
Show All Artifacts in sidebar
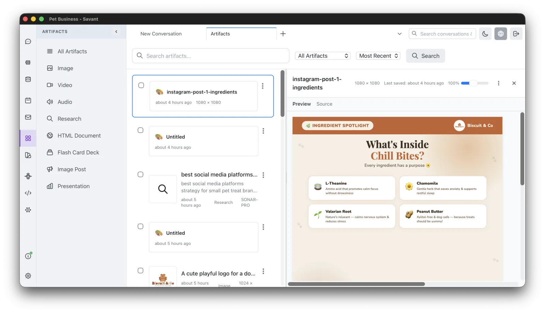72,51
